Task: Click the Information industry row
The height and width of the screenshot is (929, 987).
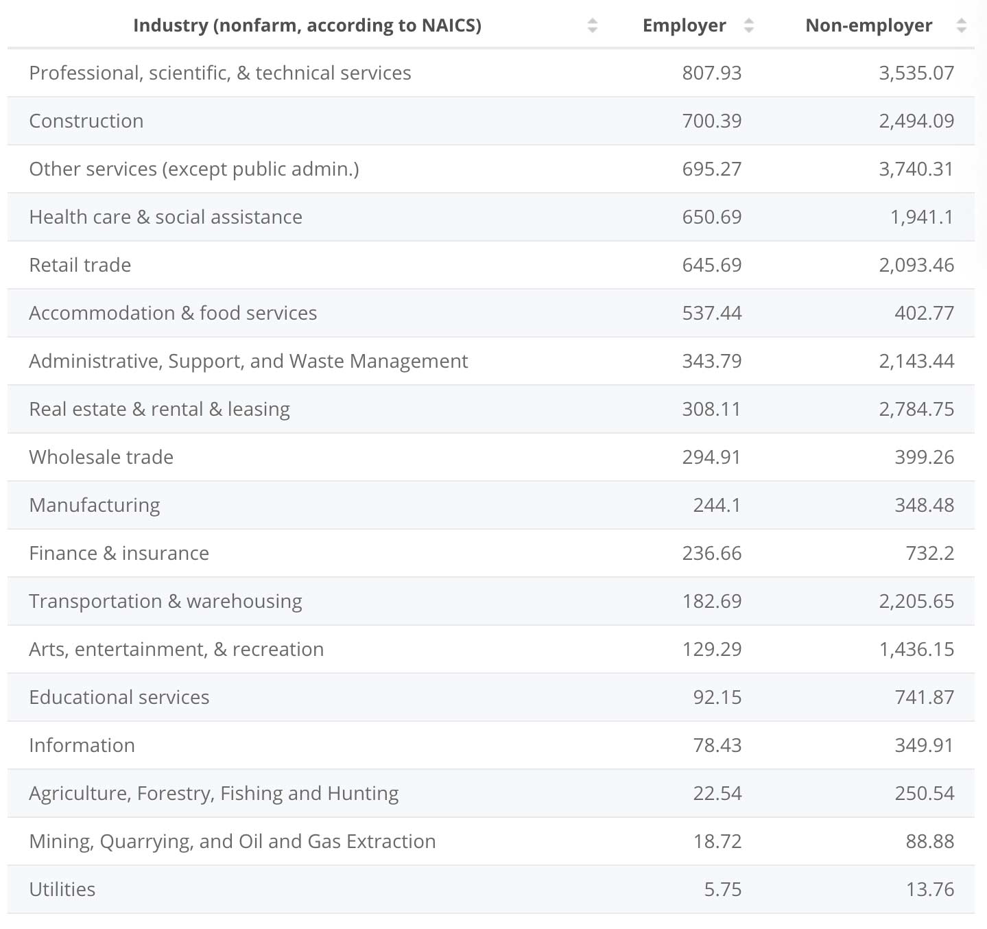Action: (x=82, y=746)
